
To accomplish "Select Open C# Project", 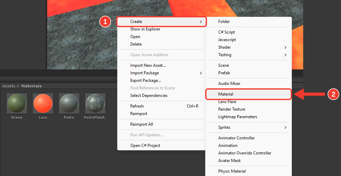I will (161, 146).
